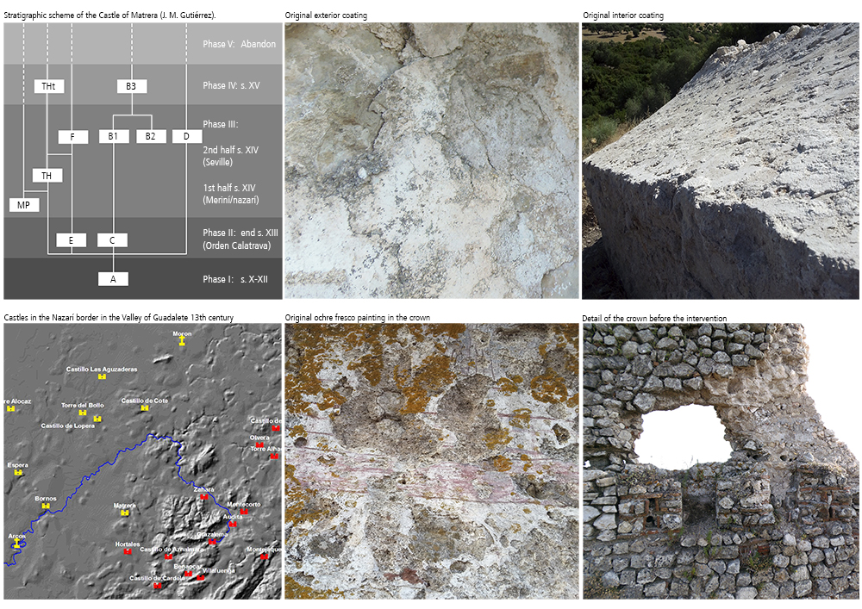Click the 'Phase V: Abandon' label

point(239,44)
